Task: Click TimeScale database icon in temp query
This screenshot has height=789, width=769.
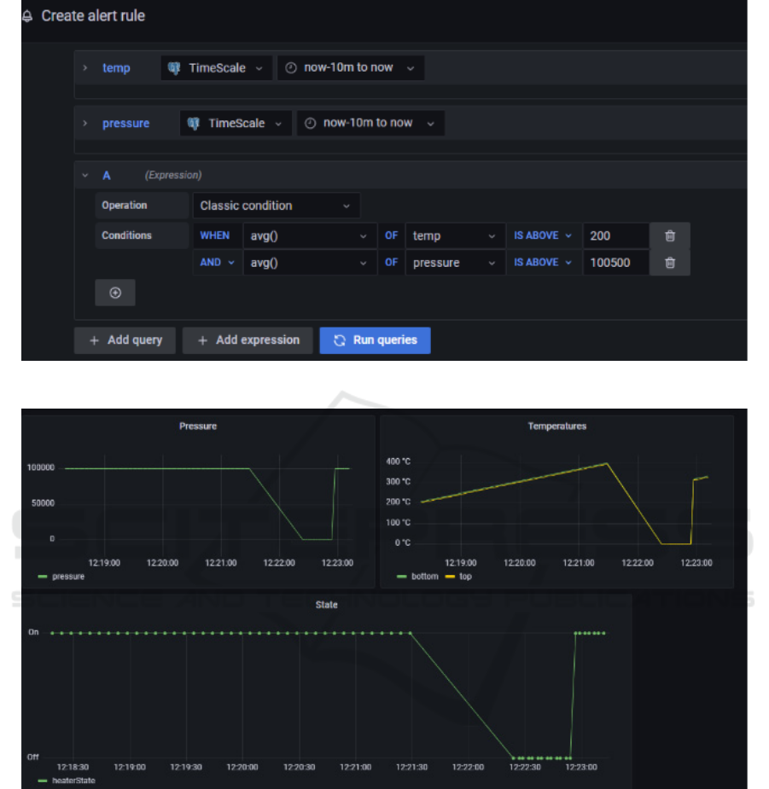Action: click(x=174, y=68)
